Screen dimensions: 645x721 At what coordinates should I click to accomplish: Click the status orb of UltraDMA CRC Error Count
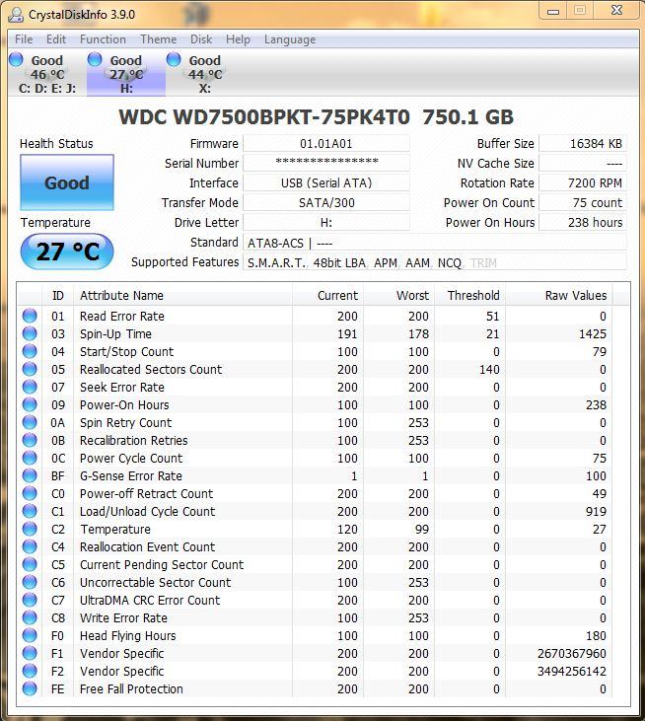coord(30,600)
